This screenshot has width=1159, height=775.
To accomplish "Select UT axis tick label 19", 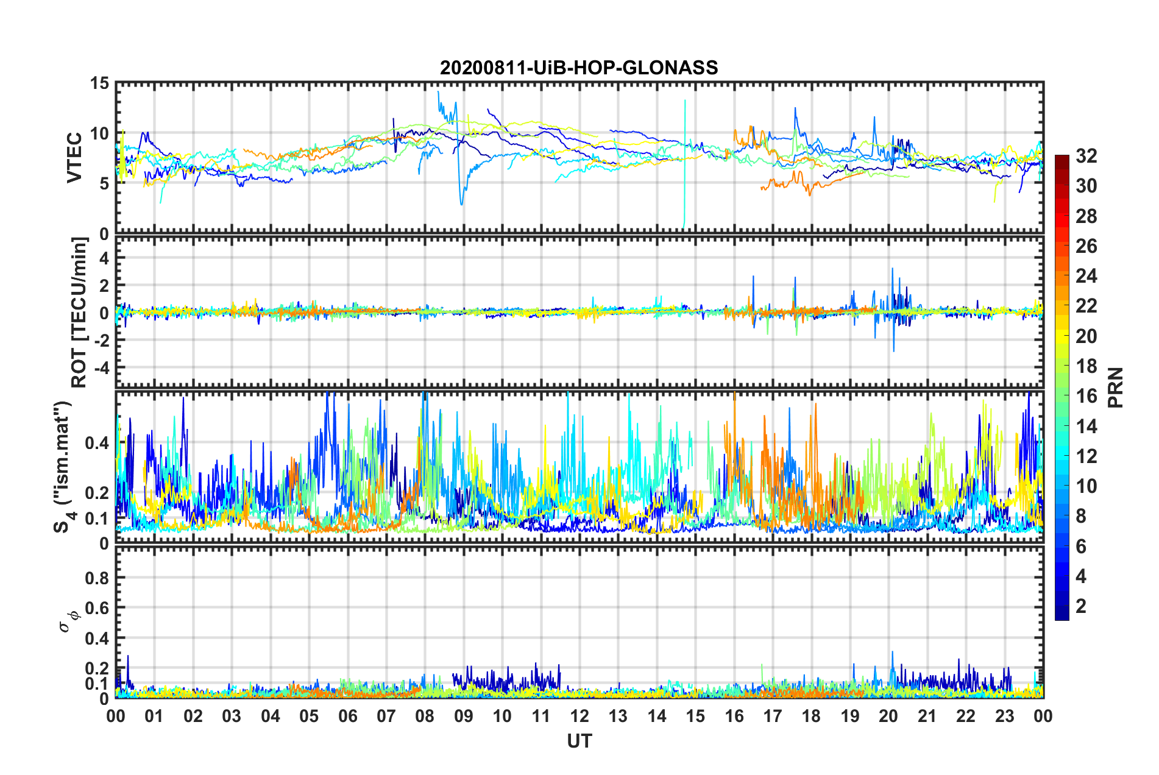I will 850,716.
